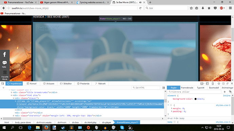Expand the margin shorthand property
234x131 pixels.
172,108
